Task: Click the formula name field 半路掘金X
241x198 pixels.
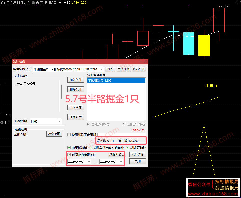Action: (66, 69)
